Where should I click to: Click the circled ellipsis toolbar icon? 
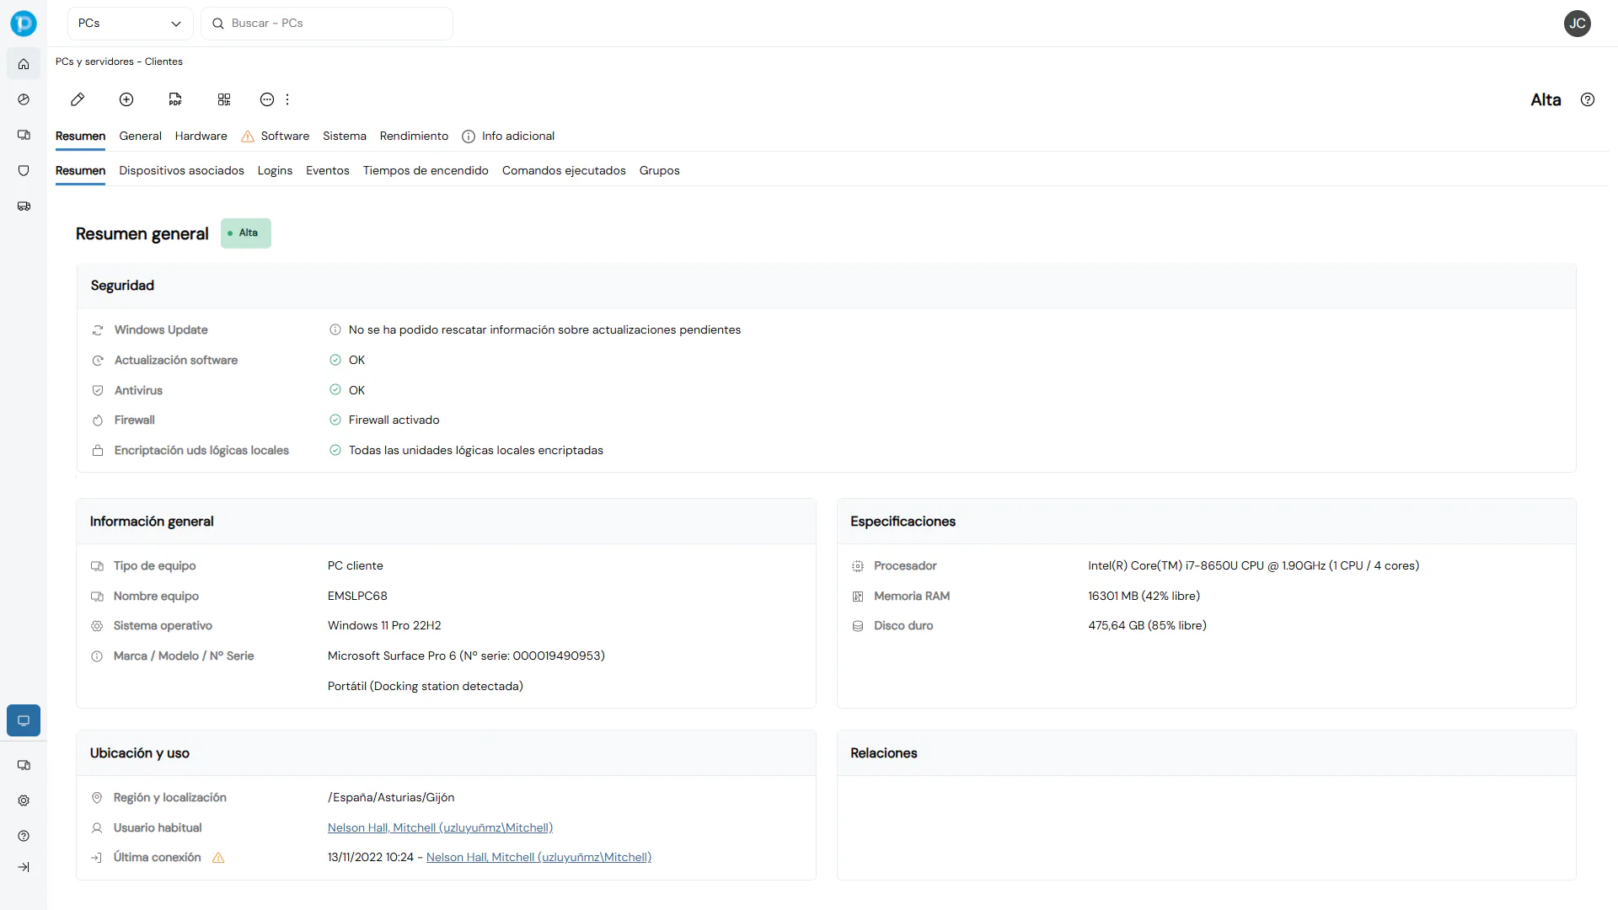coord(267,99)
